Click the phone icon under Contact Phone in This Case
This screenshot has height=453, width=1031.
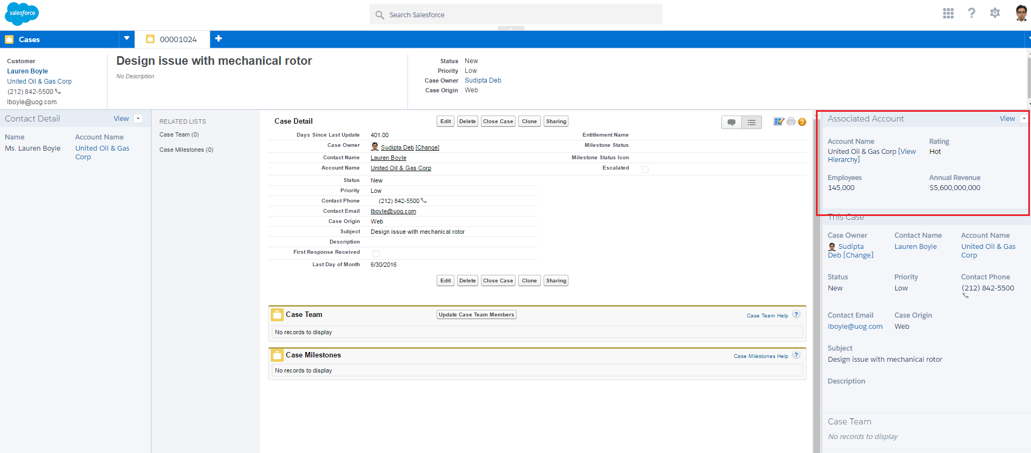[x=966, y=295]
